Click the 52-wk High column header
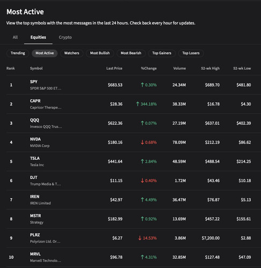Screen dimensions: 261x268 pyautogui.click(x=210, y=69)
